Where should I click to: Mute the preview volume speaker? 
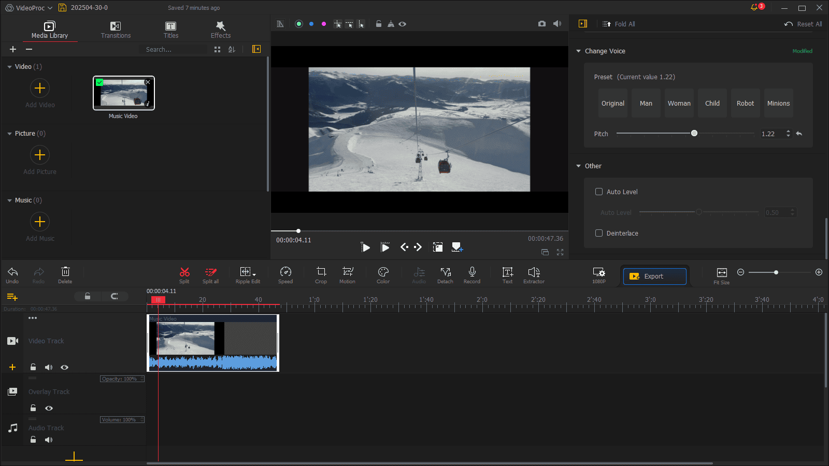click(x=558, y=24)
